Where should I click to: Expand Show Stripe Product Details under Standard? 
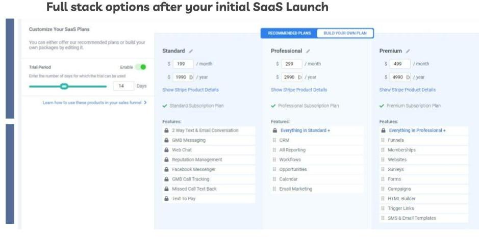click(x=190, y=90)
